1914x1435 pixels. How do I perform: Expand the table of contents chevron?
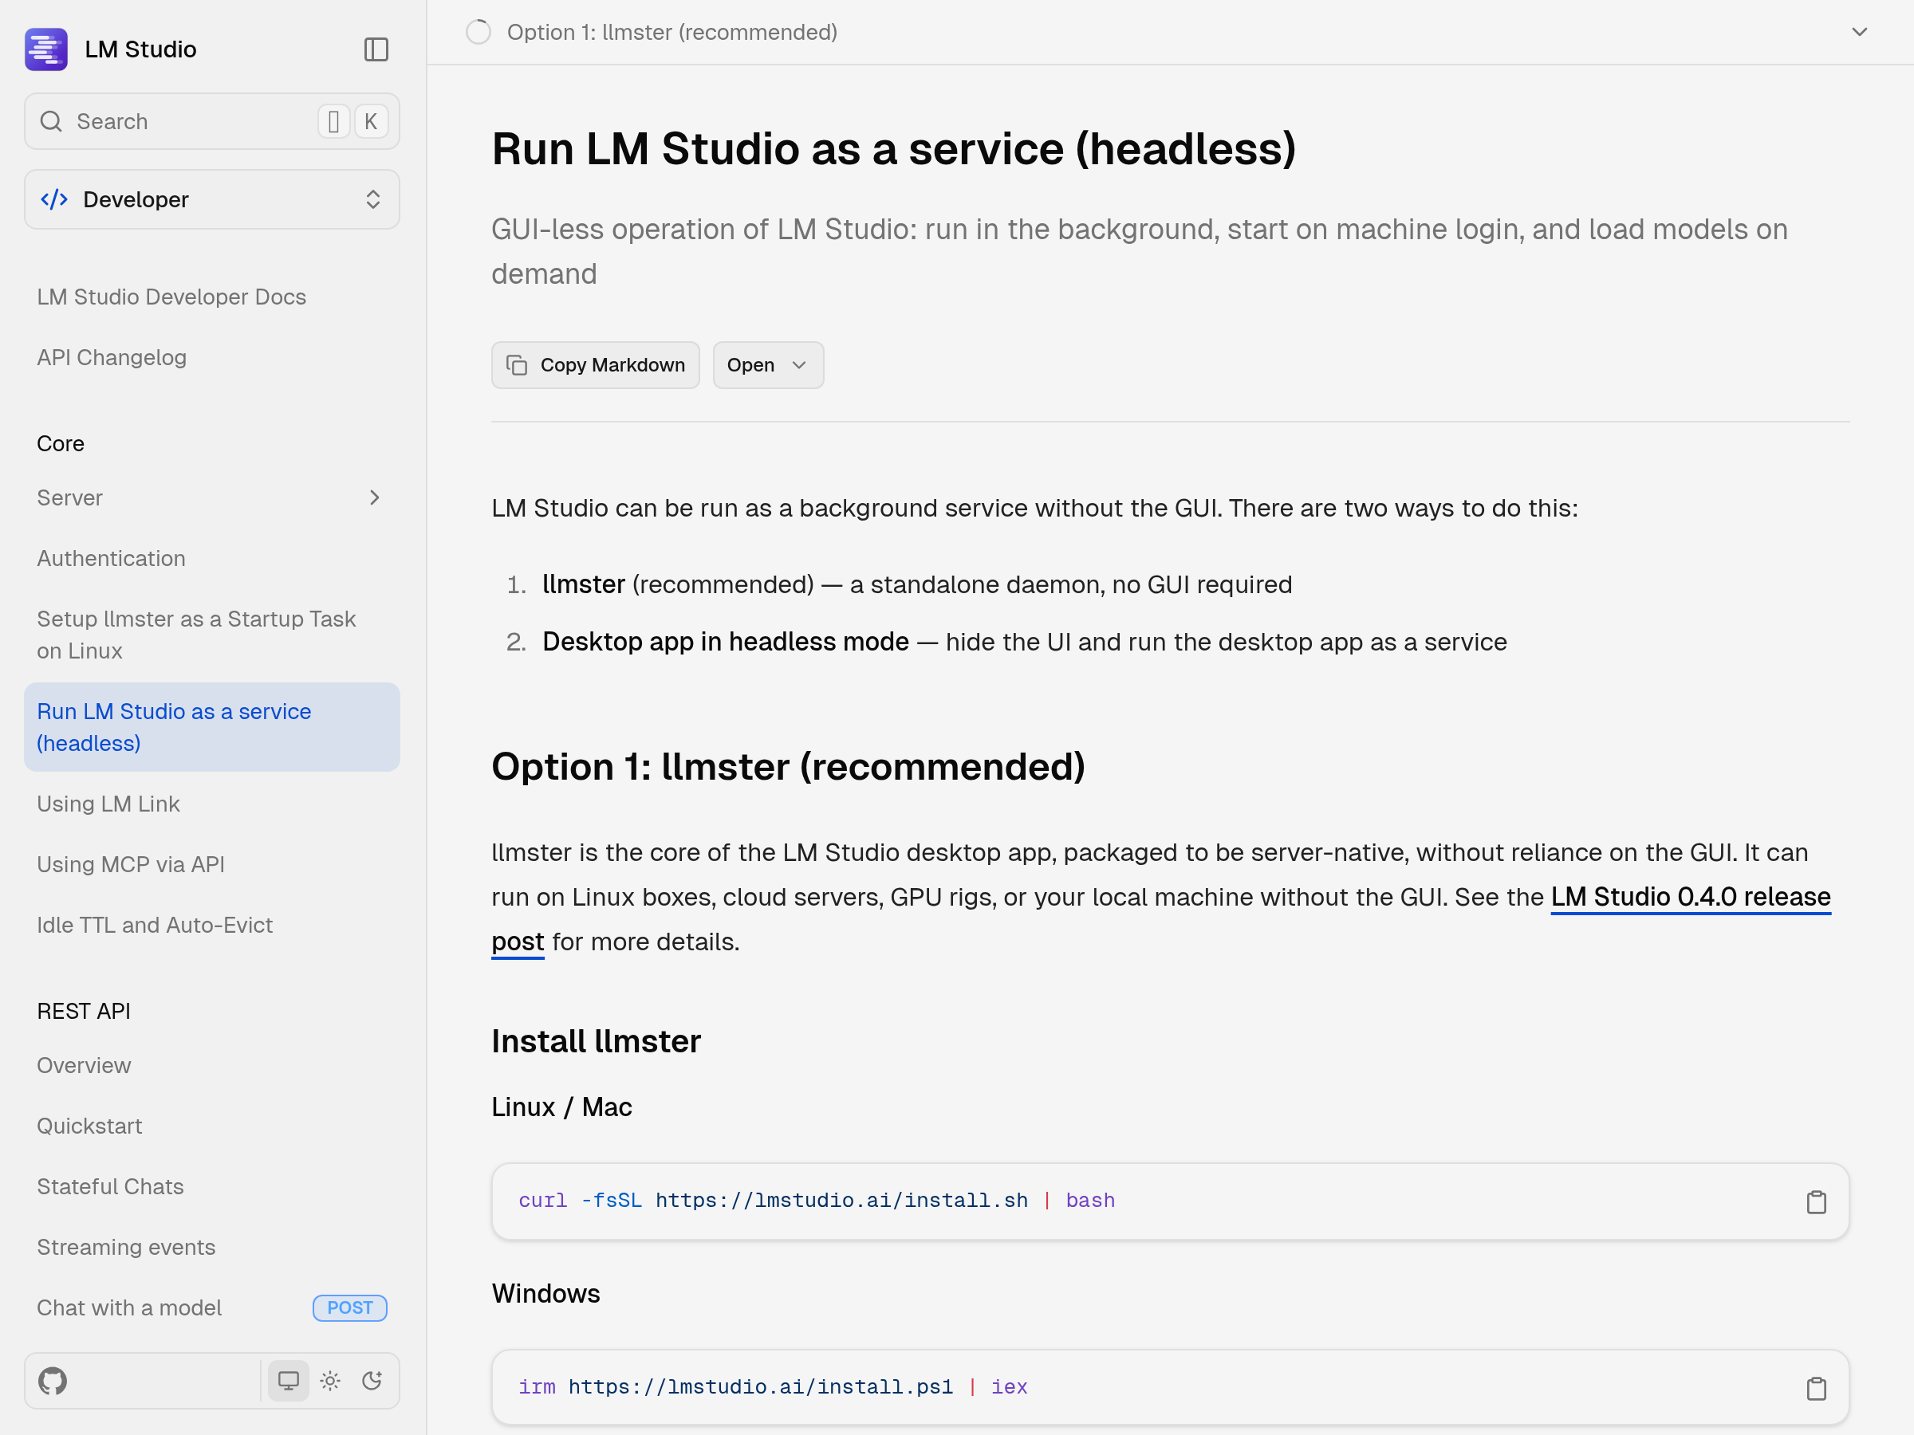pyautogui.click(x=1860, y=32)
